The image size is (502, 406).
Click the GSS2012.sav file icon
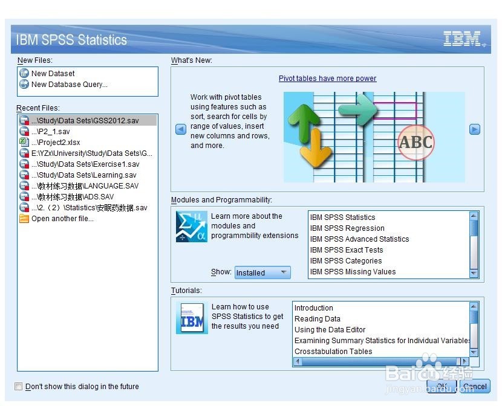click(x=24, y=120)
